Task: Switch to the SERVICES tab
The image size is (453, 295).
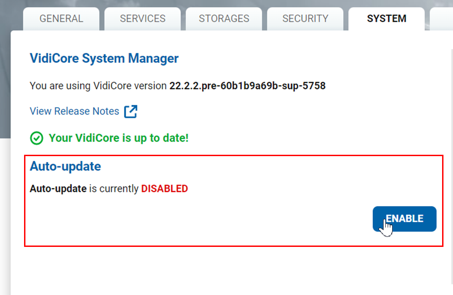Action: [143, 19]
